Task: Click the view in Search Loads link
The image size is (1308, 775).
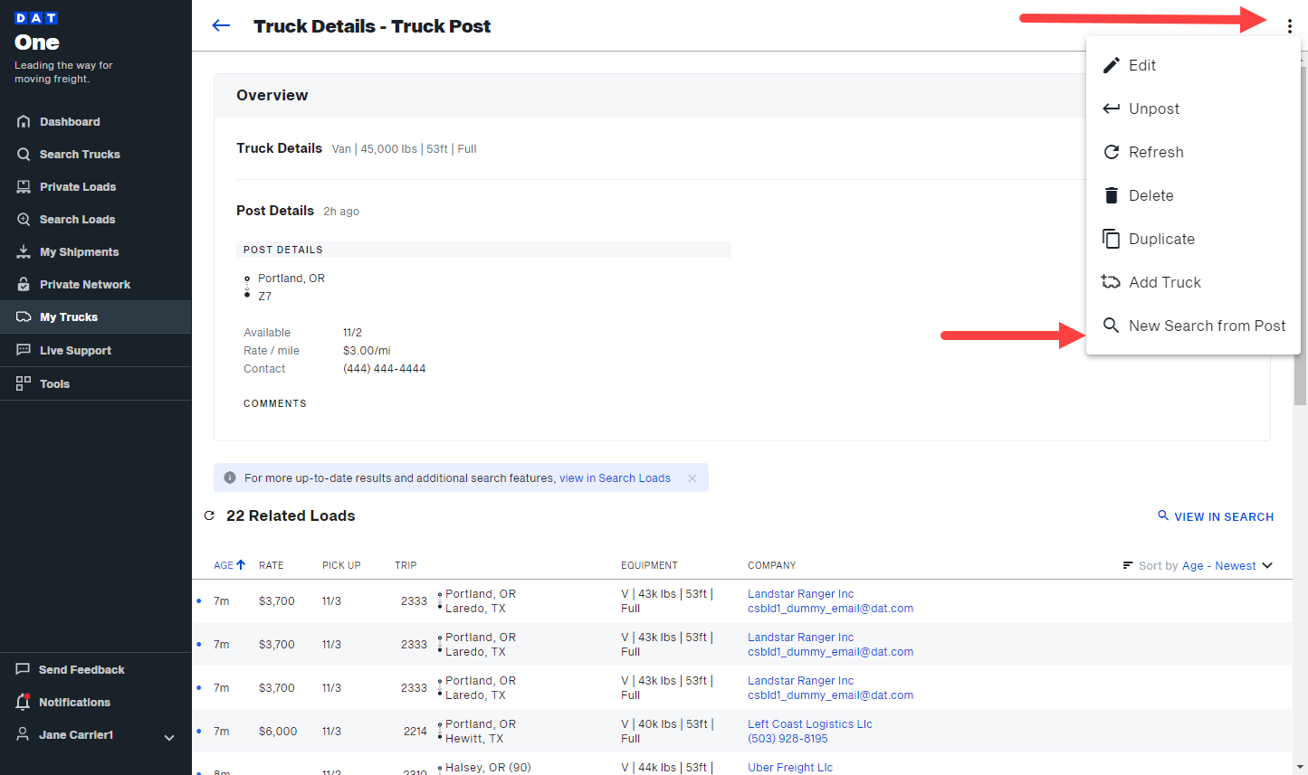Action: (x=615, y=477)
